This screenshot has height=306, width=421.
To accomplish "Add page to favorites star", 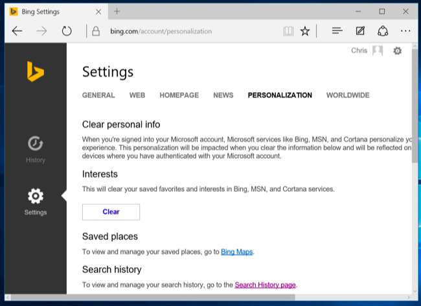I will coord(305,31).
